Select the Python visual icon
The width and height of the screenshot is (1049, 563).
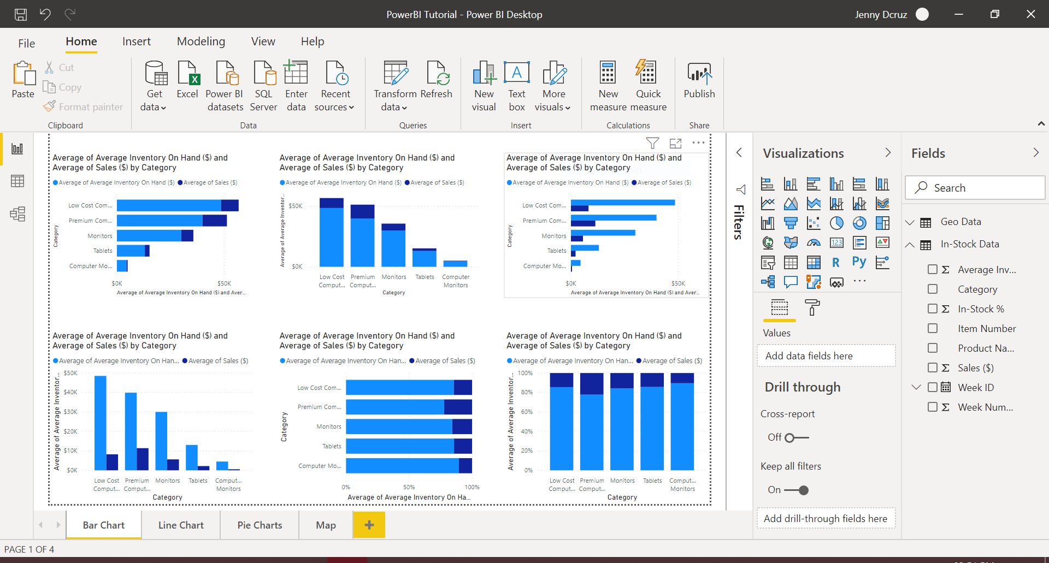point(859,262)
